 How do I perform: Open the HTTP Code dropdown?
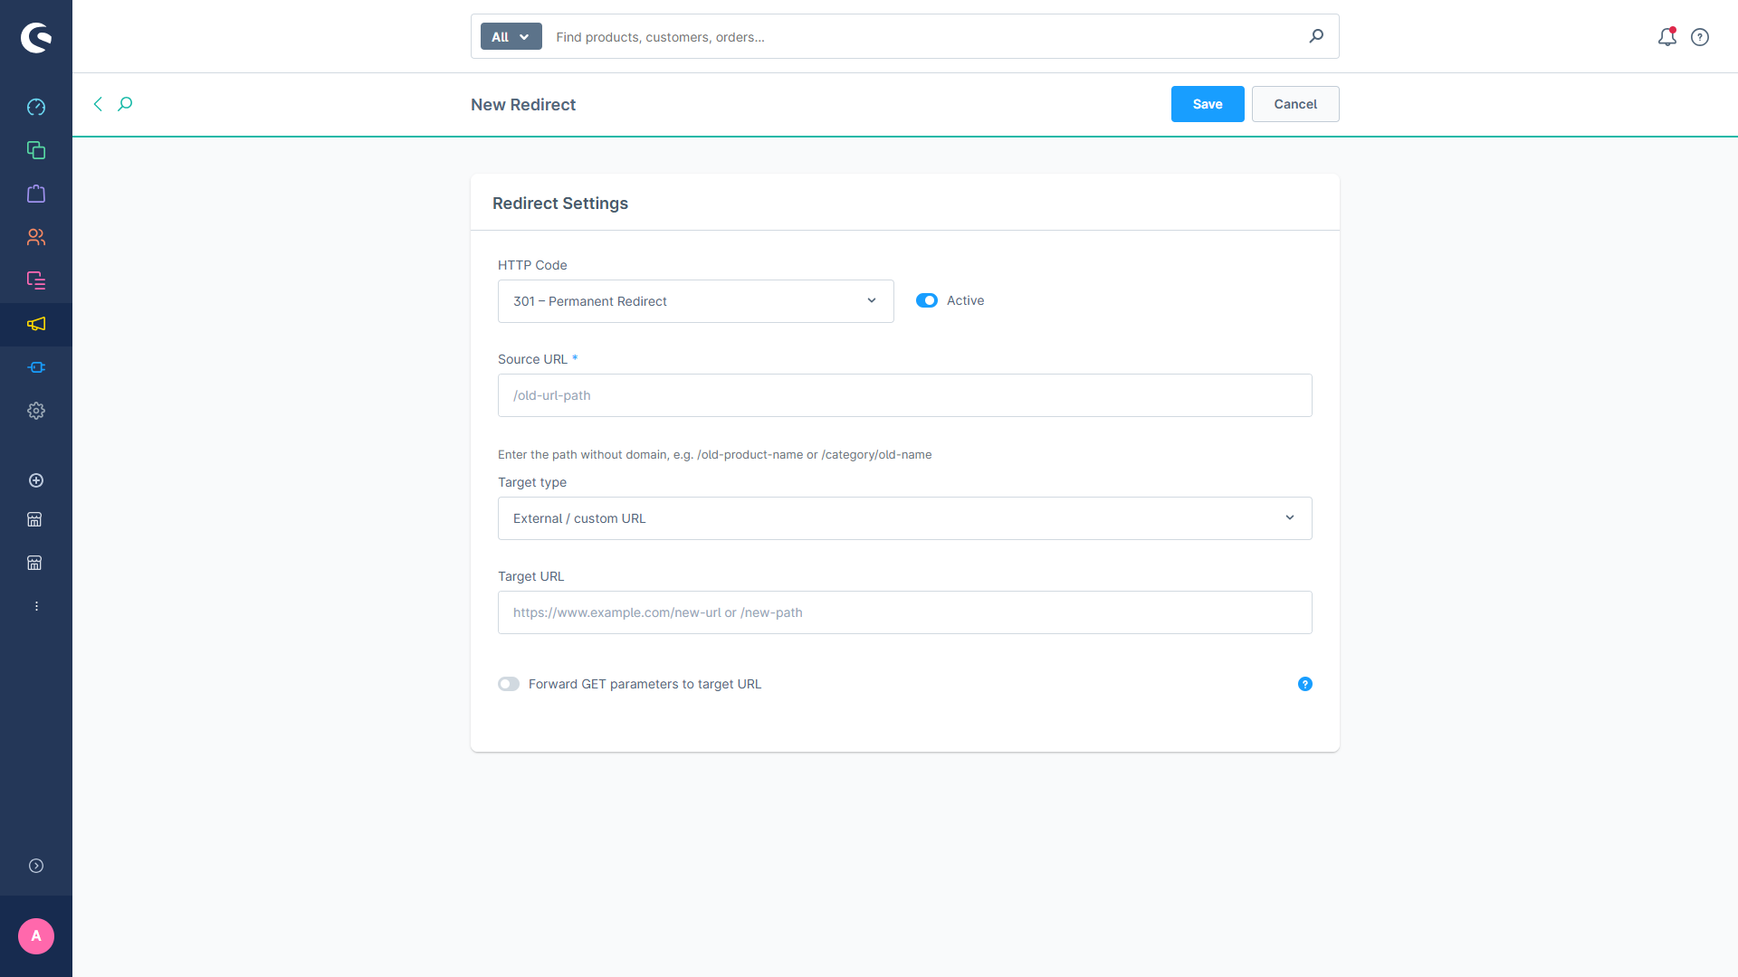695,301
